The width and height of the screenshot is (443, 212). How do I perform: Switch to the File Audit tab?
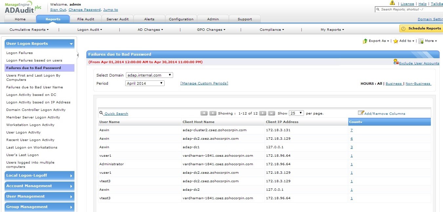point(86,19)
